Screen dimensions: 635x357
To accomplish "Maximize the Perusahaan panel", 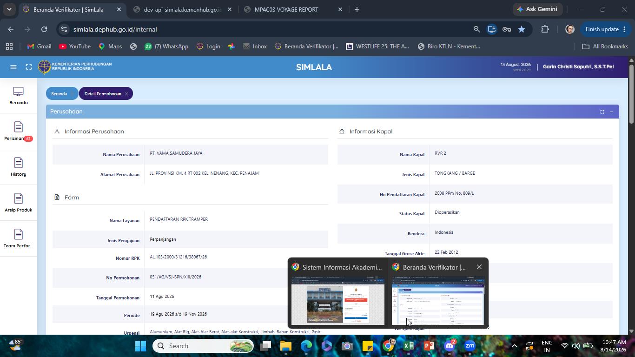I will click(x=602, y=112).
